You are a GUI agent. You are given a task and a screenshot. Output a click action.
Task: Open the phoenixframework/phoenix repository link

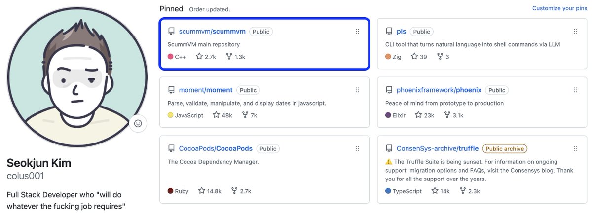(x=439, y=90)
